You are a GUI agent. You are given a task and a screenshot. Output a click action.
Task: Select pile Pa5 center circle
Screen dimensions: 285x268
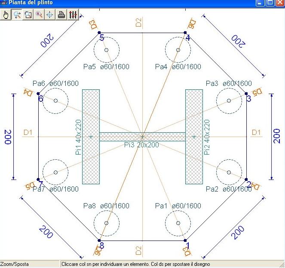(107, 50)
